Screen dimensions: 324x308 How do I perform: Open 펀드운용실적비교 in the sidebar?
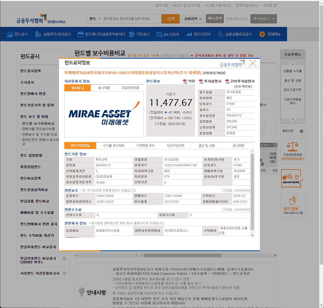tap(34, 190)
